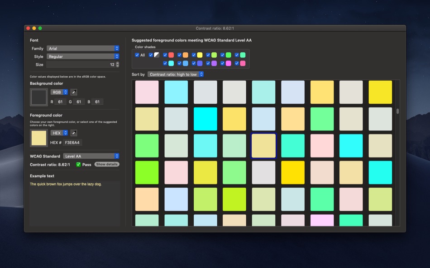Click the Show details button
The image size is (430, 268).
pos(107,164)
